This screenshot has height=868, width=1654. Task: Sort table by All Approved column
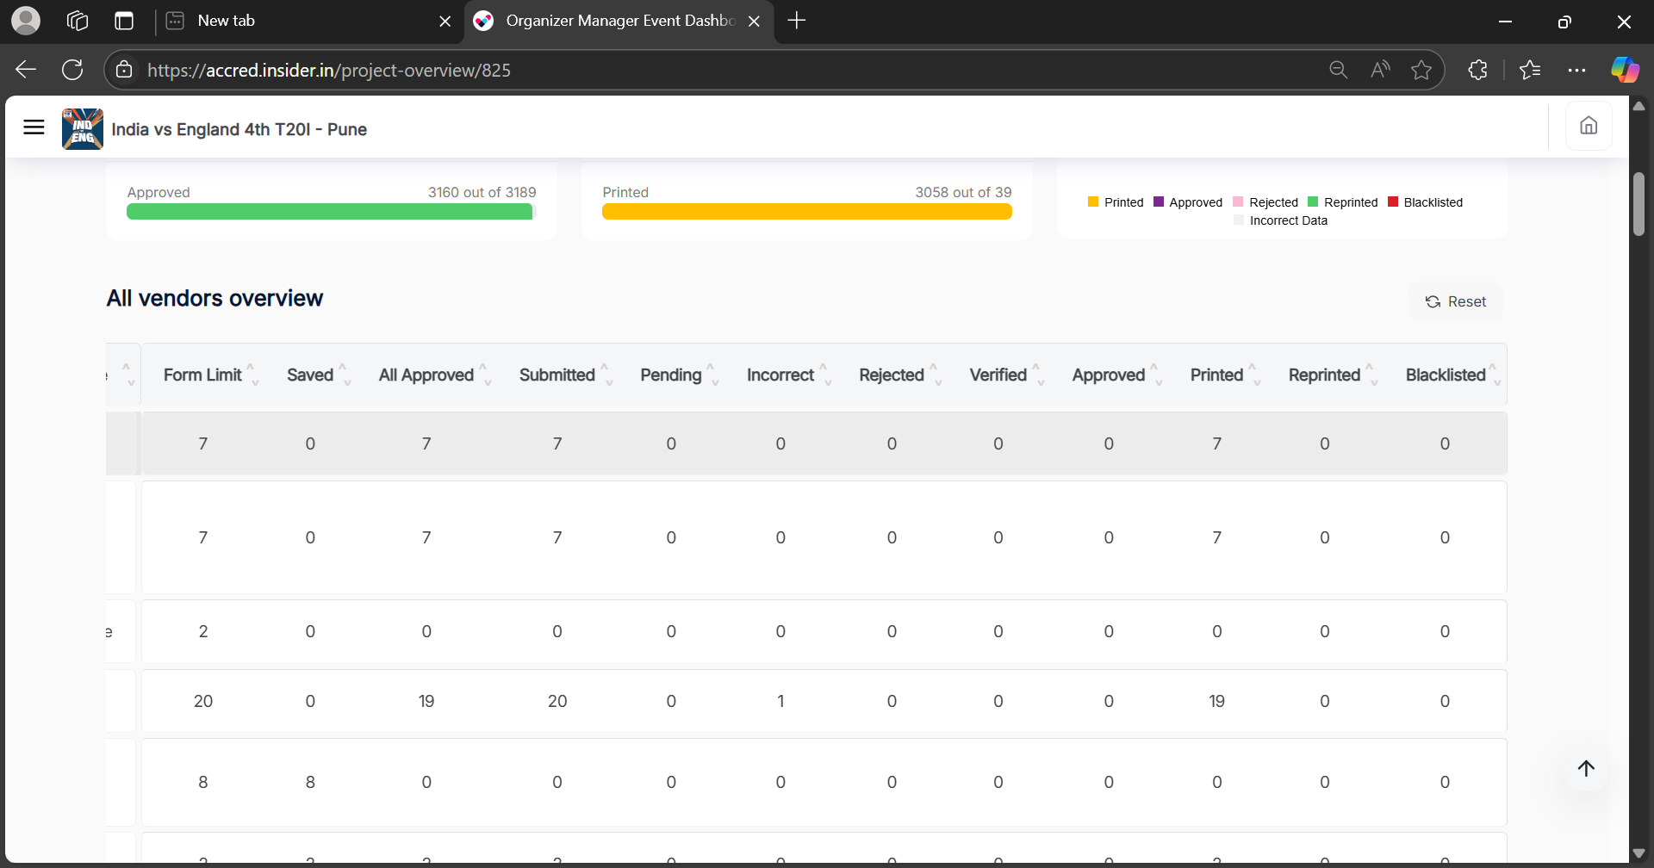[x=426, y=375]
